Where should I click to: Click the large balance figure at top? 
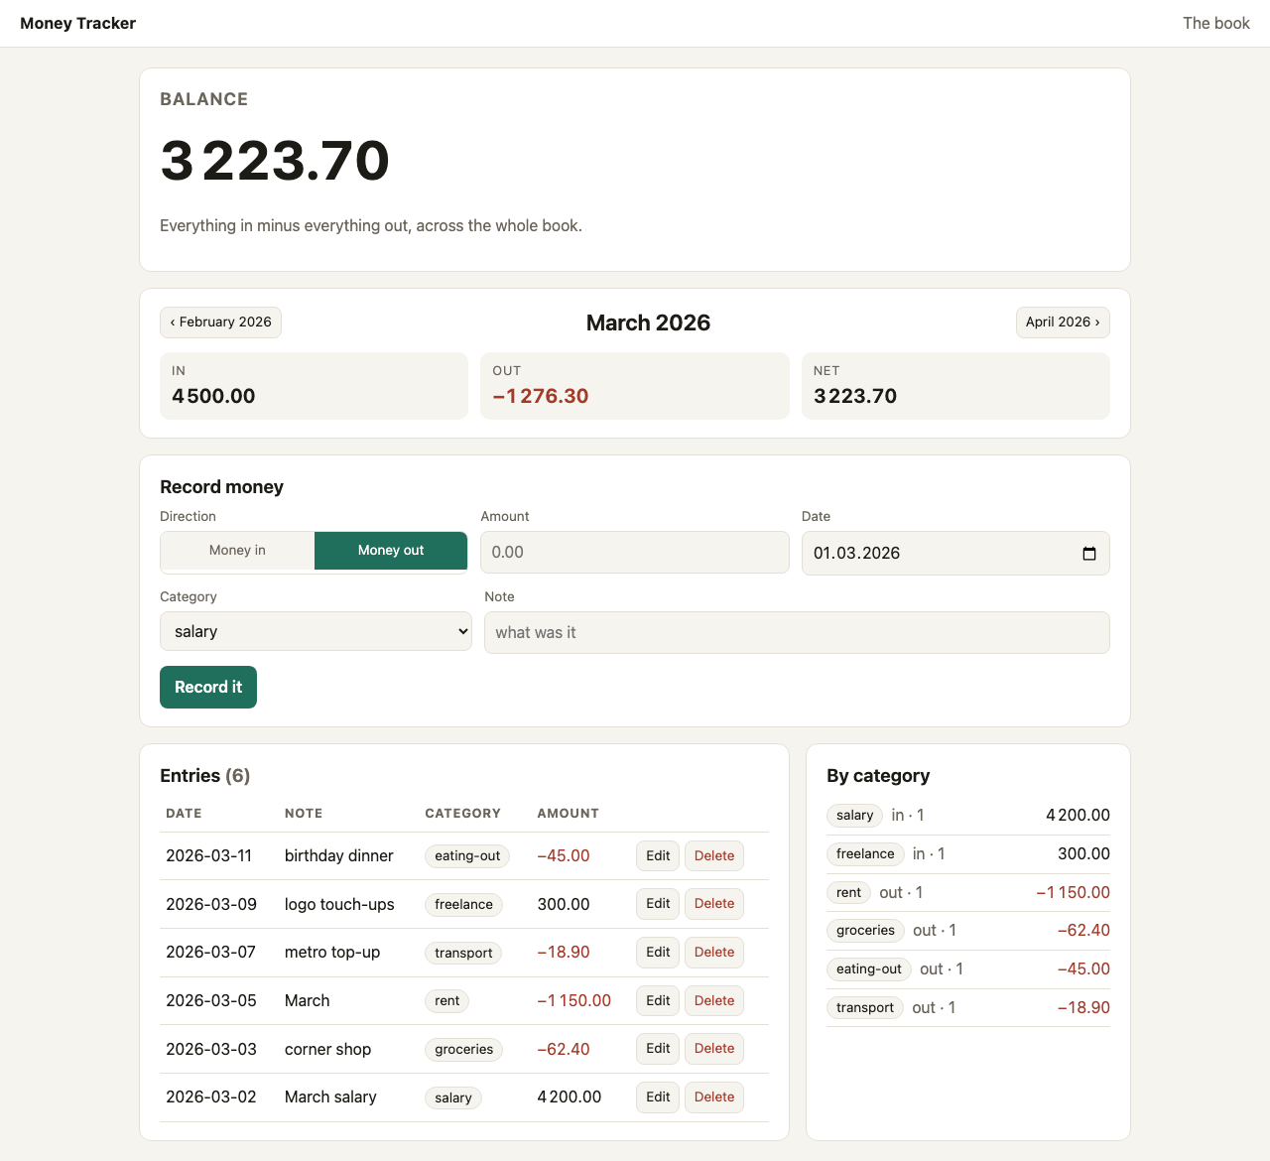(275, 161)
